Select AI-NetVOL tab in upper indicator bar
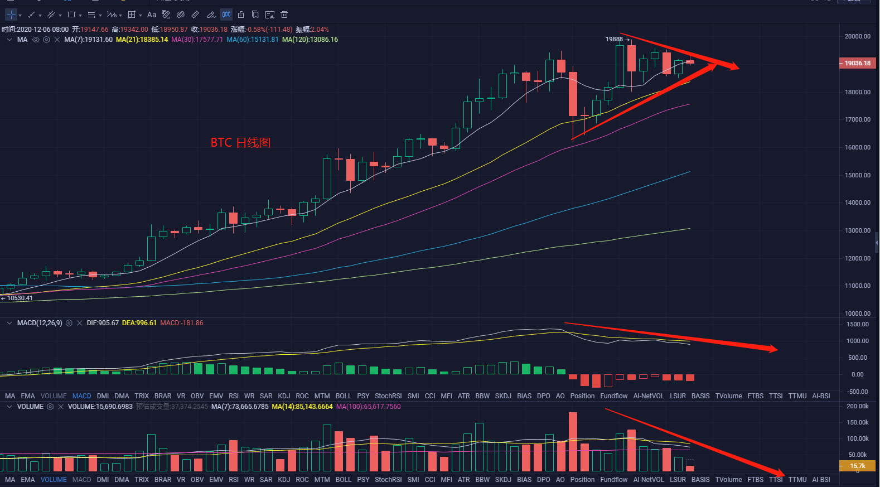The height and width of the screenshot is (487, 880). (649, 396)
